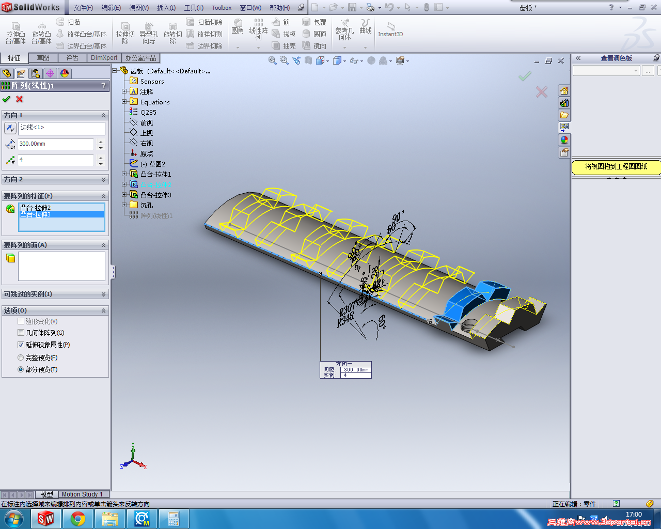
Task: Select the 镜向 mirror tool
Action: coord(314,46)
